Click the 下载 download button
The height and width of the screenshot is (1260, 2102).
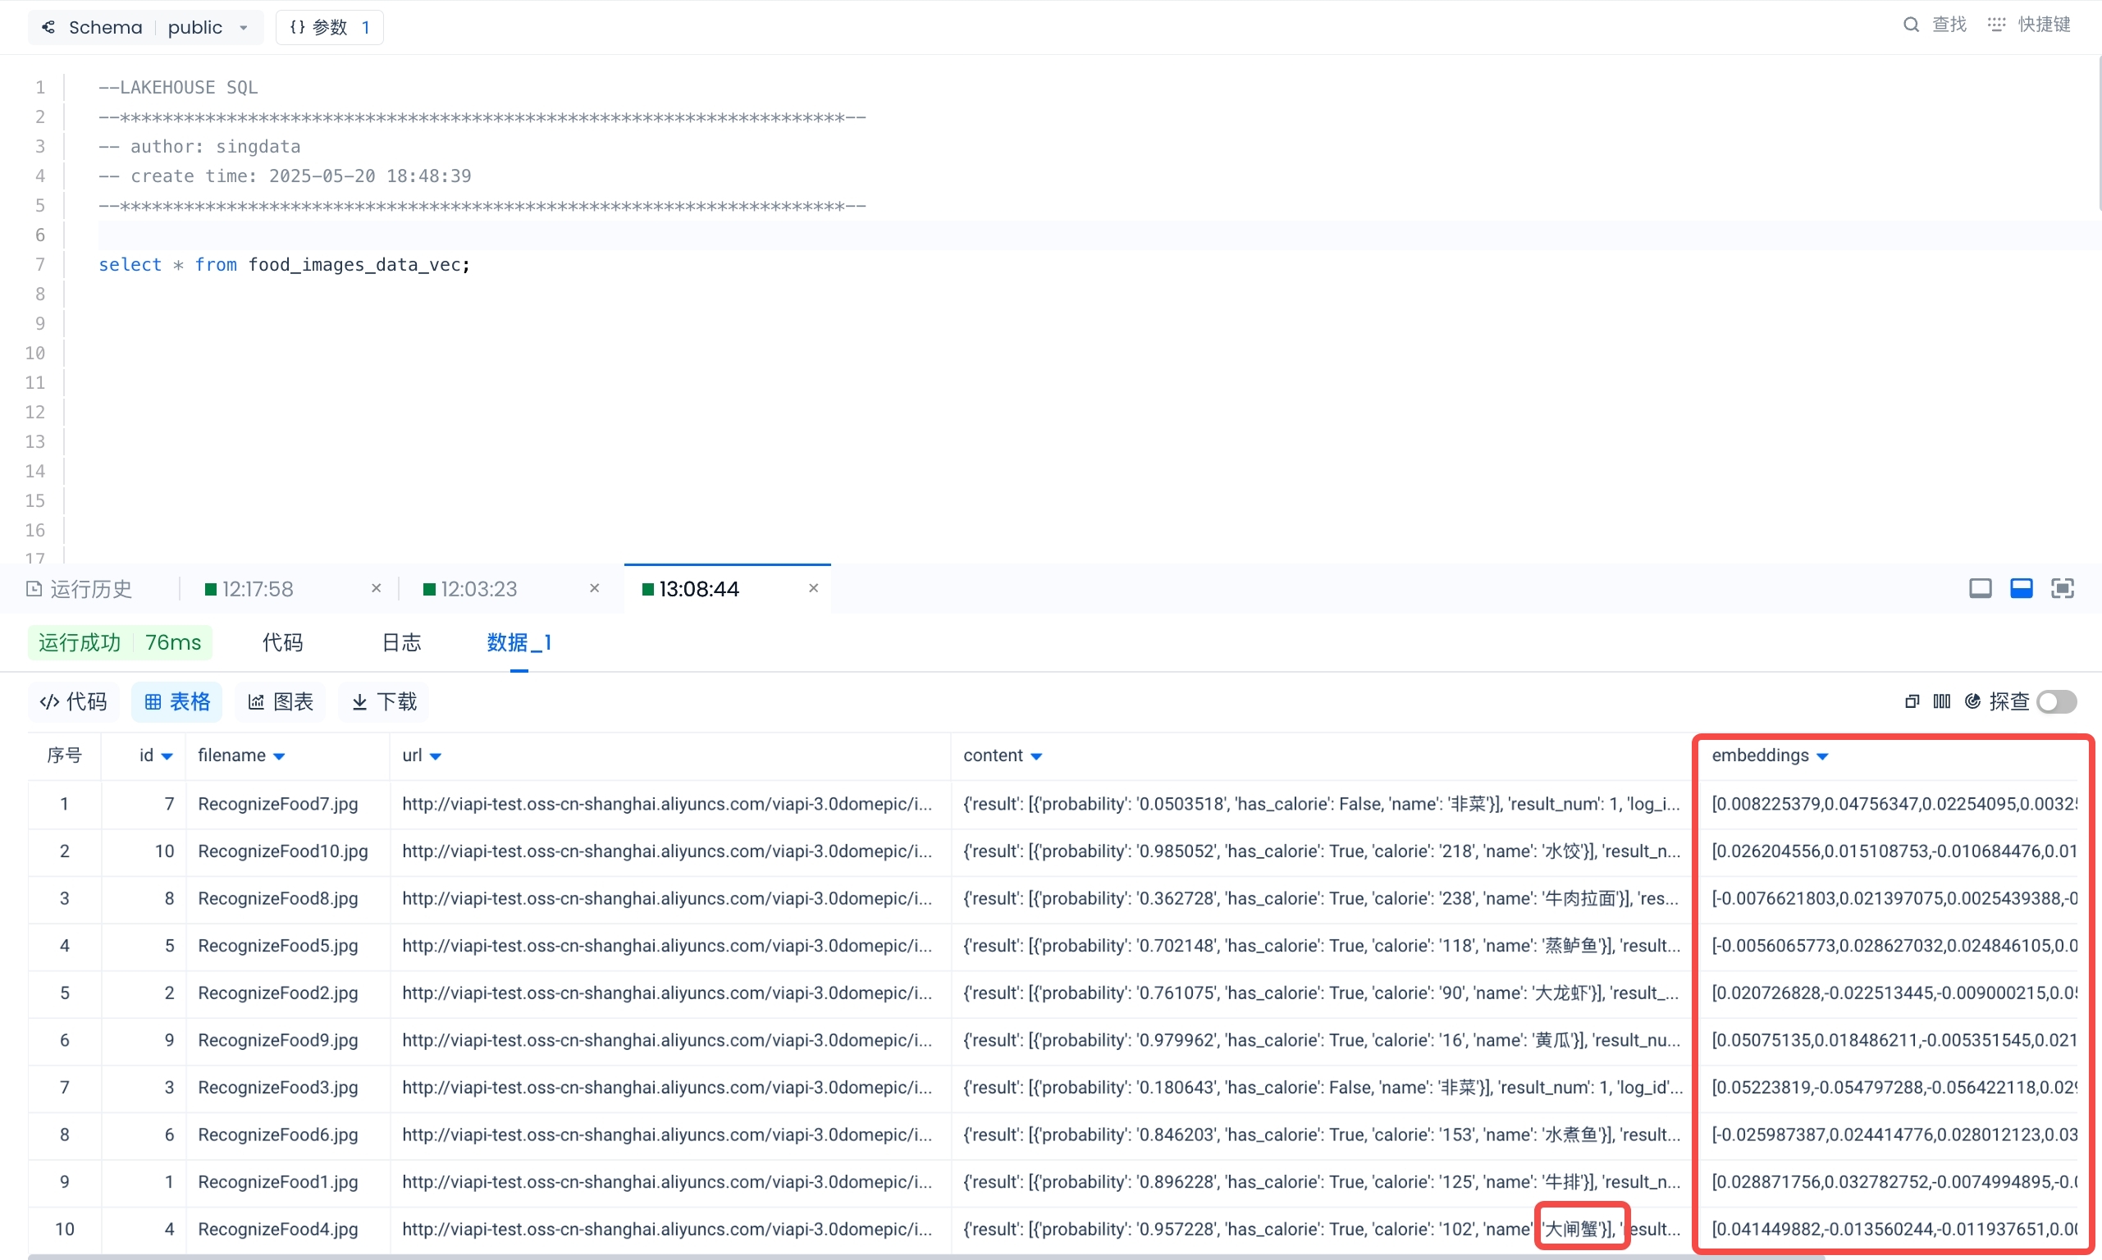click(384, 701)
